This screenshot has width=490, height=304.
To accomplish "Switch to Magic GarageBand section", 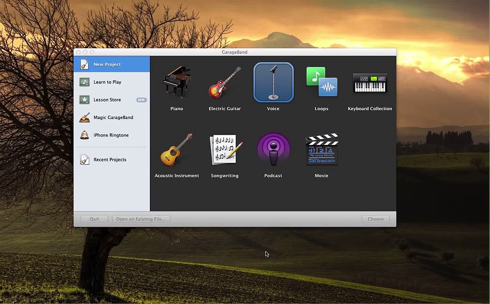I will tap(112, 117).
